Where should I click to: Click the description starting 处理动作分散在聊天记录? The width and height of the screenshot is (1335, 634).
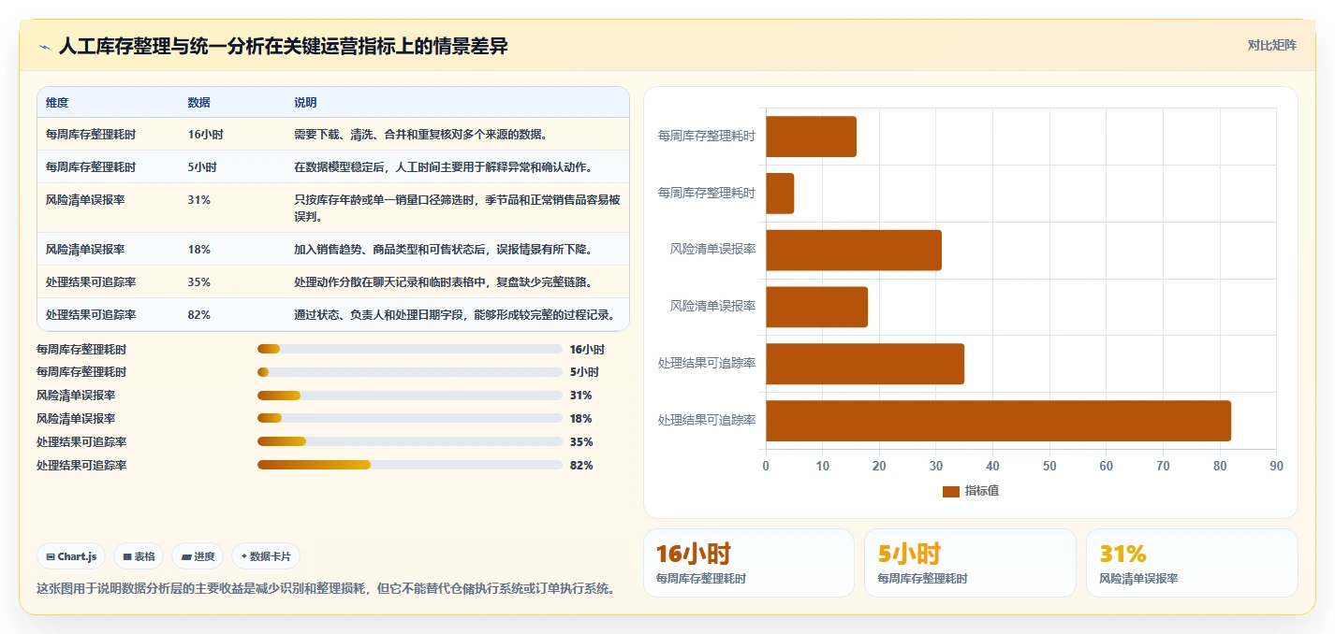tap(443, 282)
